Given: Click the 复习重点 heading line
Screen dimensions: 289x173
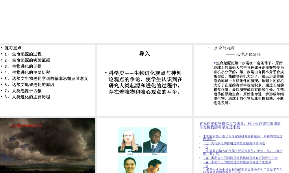Looking at the screenshot, I should 13,48.
